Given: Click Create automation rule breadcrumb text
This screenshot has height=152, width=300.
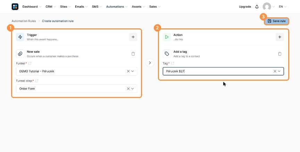Looking at the screenshot, I should 58,21.
